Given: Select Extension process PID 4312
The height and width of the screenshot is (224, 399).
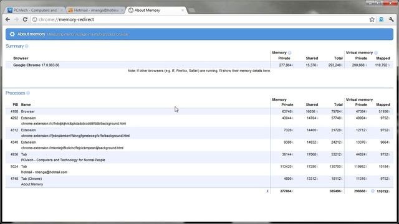Looking at the screenshot, I should point(199,133).
